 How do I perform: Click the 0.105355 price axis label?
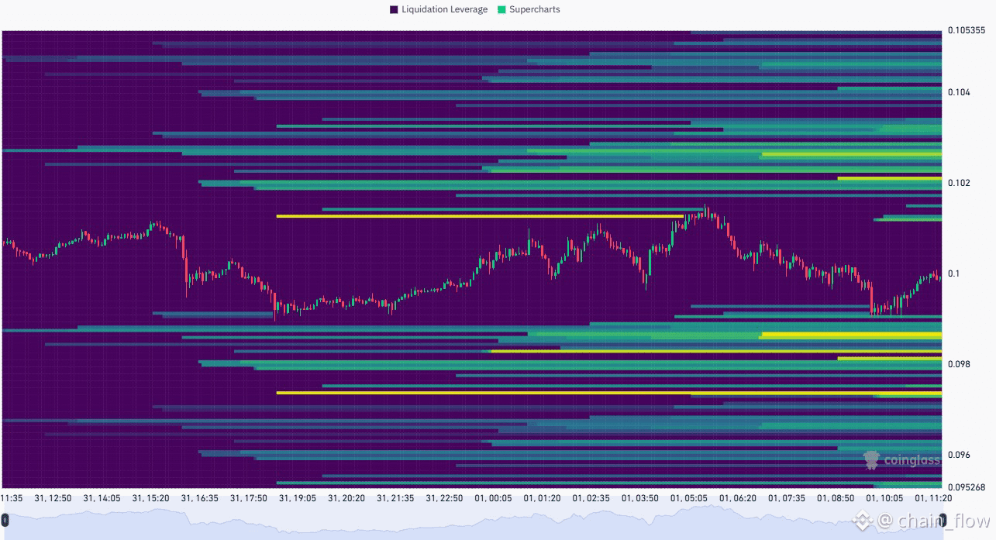coord(967,31)
